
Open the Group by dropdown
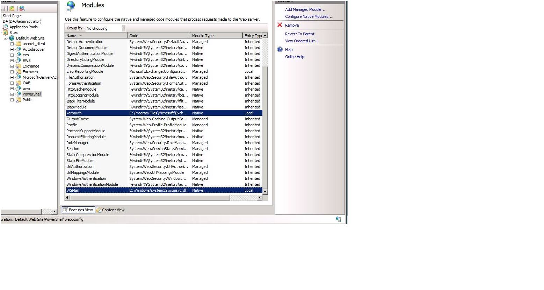[123, 28]
